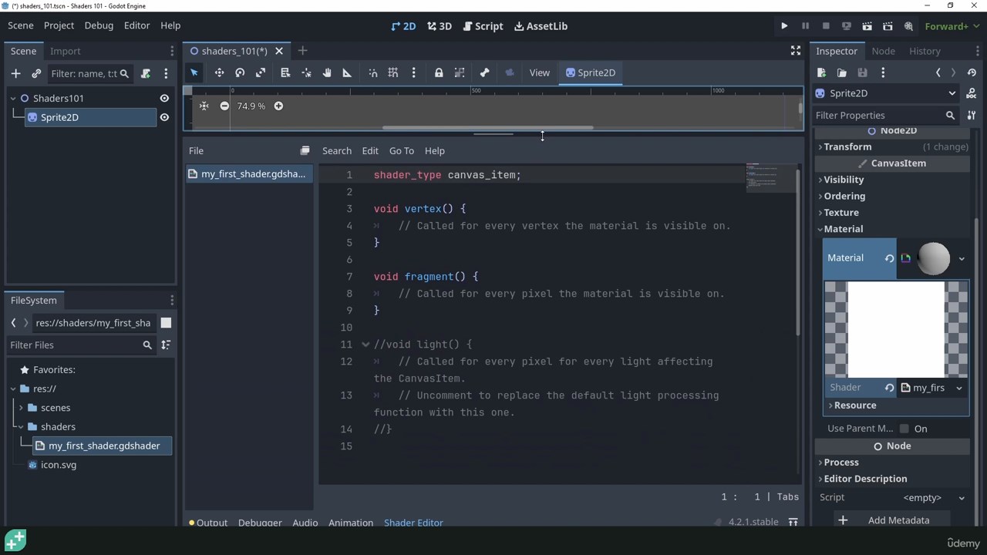This screenshot has height=555, width=987.
Task: Attach a script to the node
Action: pyautogui.click(x=146, y=73)
